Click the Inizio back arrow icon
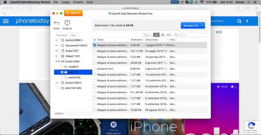The image size is (261, 135). click(x=56, y=23)
